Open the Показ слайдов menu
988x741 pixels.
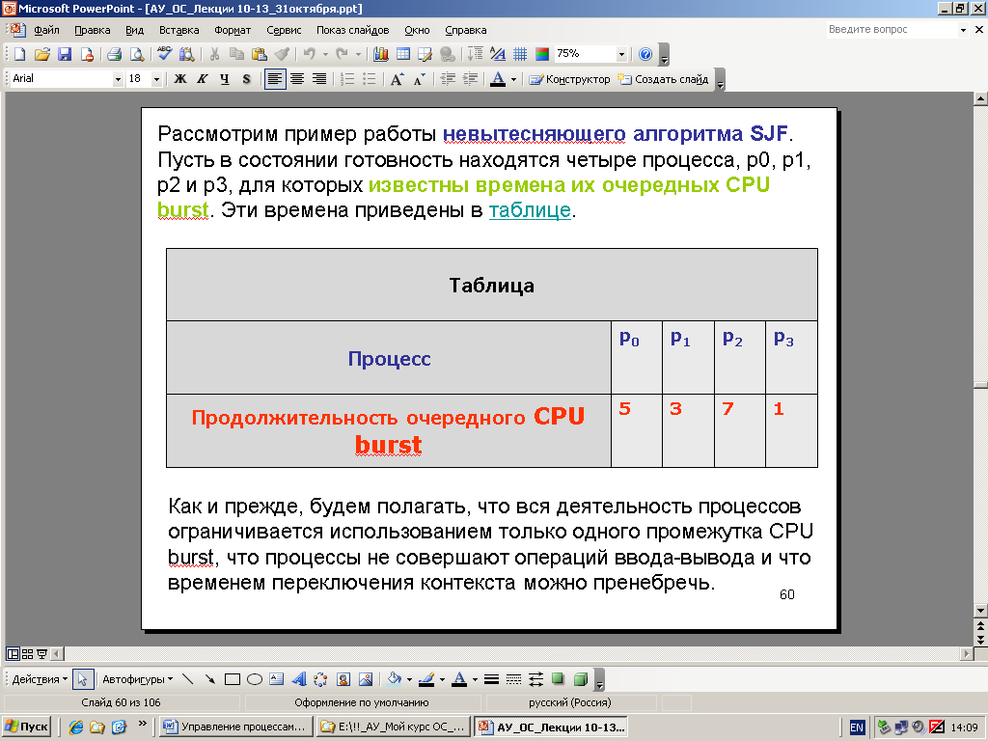coord(353,30)
